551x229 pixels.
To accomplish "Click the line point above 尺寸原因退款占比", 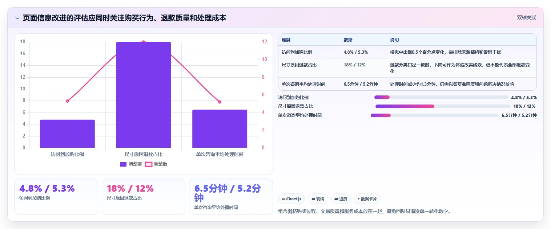I will tap(144, 42).
